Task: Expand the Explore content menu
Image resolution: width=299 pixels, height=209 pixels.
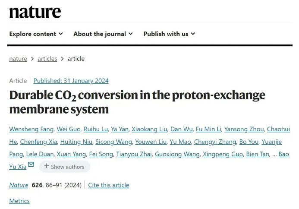Action: coord(36,34)
